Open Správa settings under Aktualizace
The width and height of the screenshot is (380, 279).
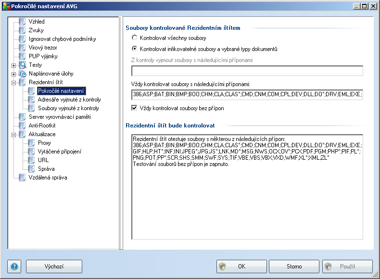pos(46,169)
